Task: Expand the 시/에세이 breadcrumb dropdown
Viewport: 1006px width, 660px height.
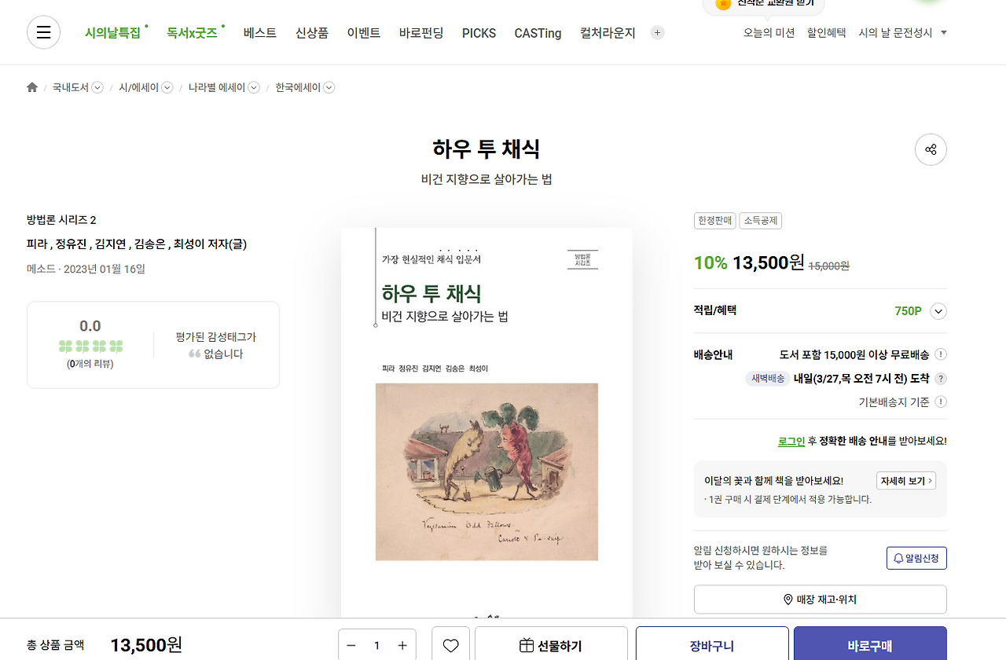Action: click(167, 88)
